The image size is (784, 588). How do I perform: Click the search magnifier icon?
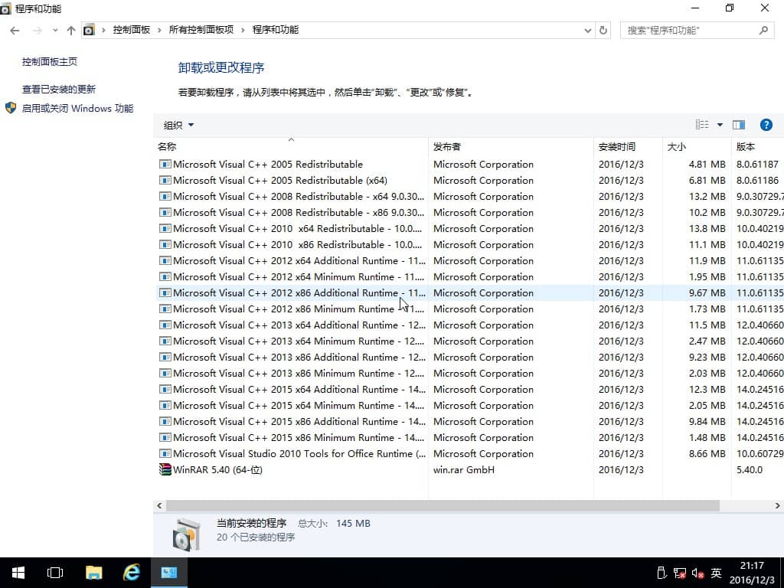[x=763, y=31]
